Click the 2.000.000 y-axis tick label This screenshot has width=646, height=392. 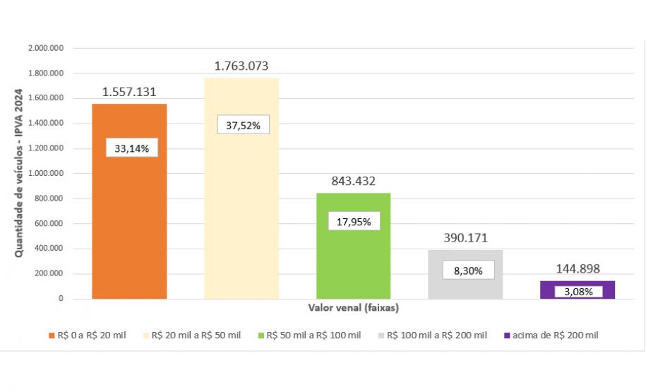pos(47,48)
